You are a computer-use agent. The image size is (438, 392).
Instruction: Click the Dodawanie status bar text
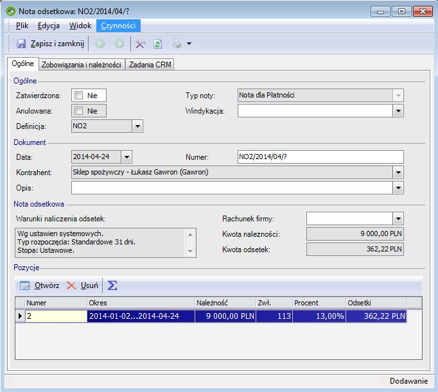coord(408,381)
